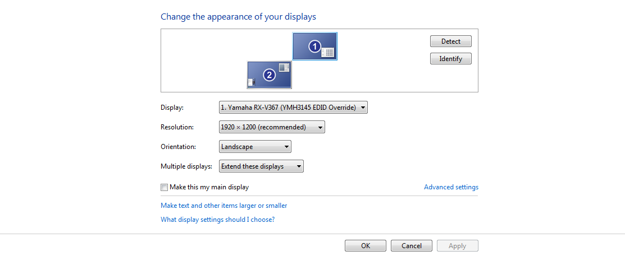
Task: Open the Advanced settings link
Action: [451, 187]
